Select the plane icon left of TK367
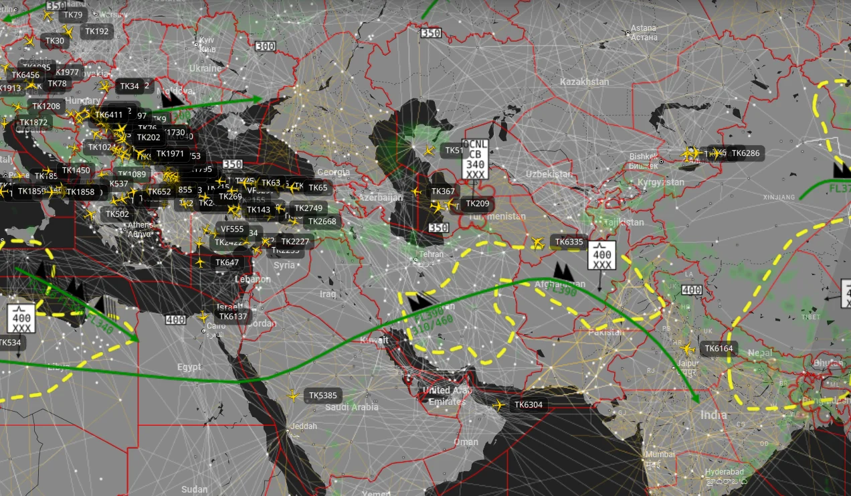The image size is (851, 496). click(416, 191)
